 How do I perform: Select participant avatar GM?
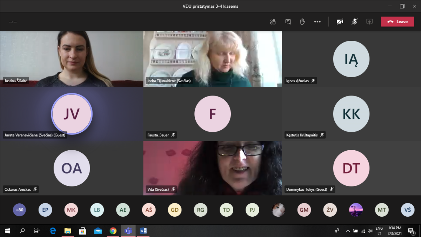[x=304, y=210]
